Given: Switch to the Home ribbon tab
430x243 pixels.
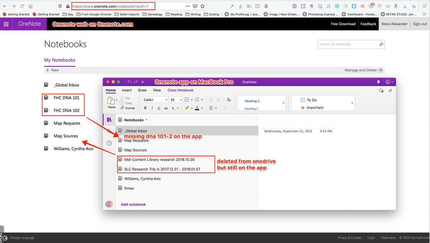Looking at the screenshot, I should coord(111,90).
